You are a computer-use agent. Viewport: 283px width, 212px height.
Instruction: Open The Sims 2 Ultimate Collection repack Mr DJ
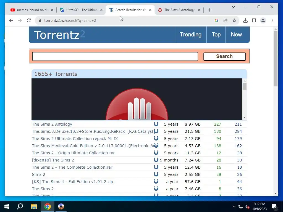75,139
